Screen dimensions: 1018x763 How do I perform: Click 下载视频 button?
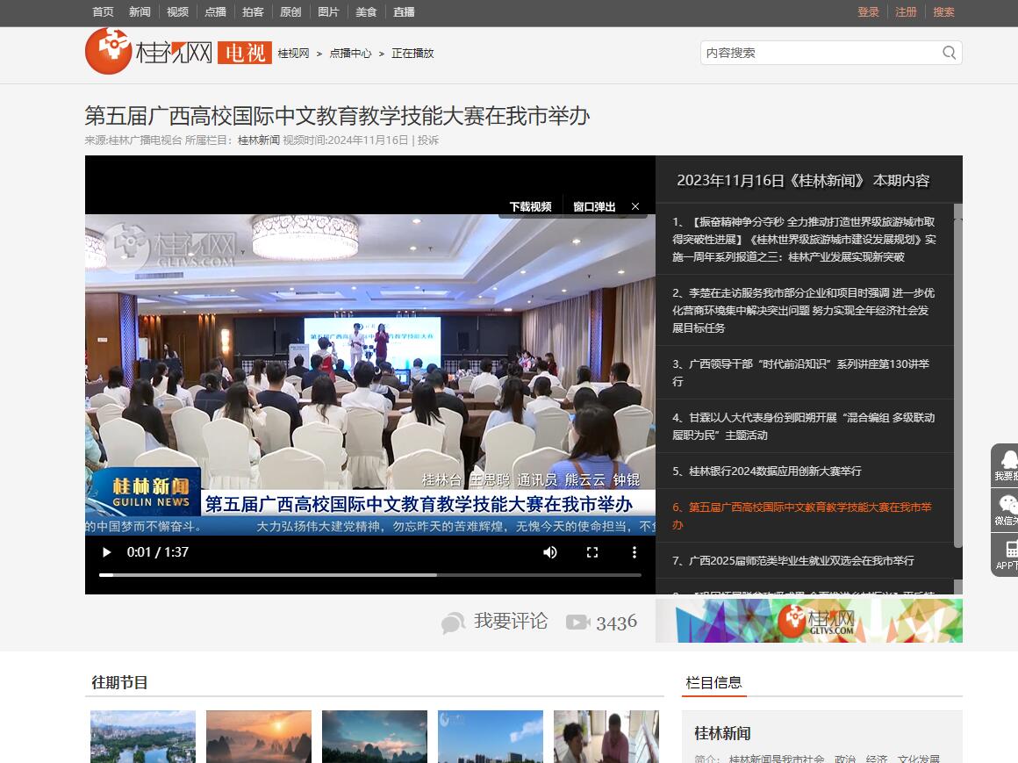pos(530,207)
